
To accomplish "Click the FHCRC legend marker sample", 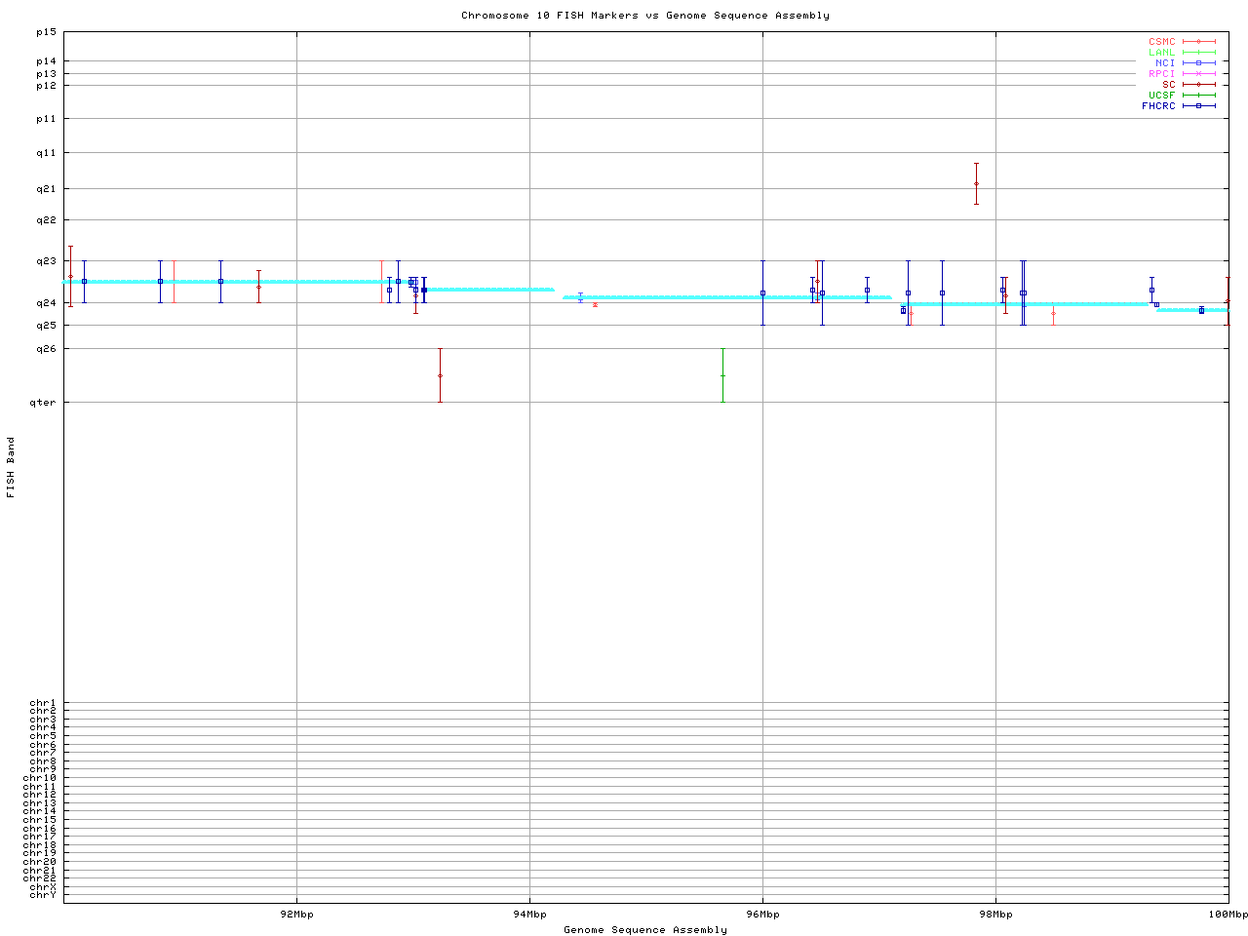I will click(1198, 106).
